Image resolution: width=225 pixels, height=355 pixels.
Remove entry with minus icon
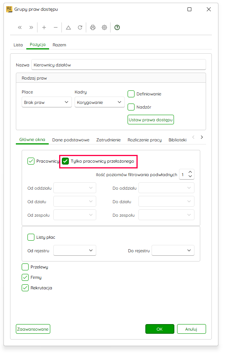[x=56, y=27]
